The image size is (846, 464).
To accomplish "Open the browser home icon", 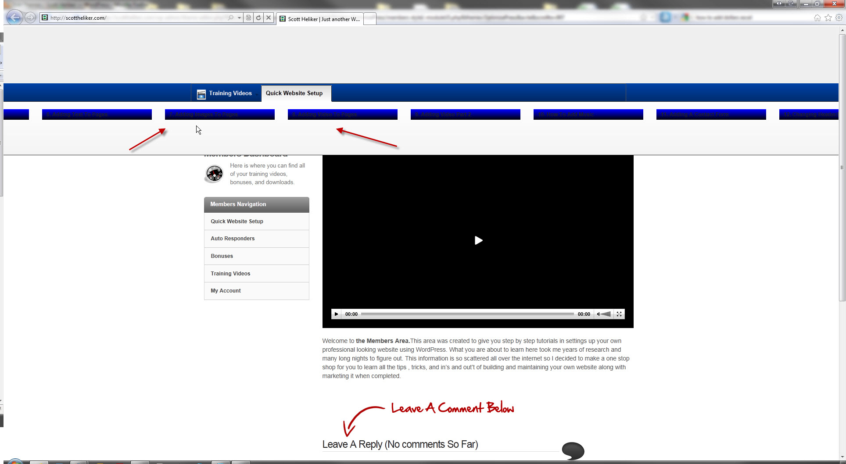I will coord(817,18).
